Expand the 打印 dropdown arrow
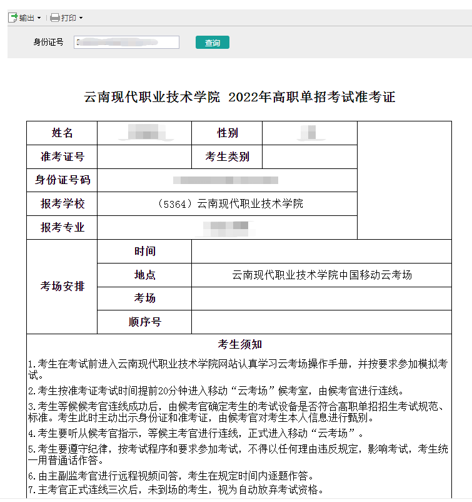472x502 pixels. click(x=81, y=18)
